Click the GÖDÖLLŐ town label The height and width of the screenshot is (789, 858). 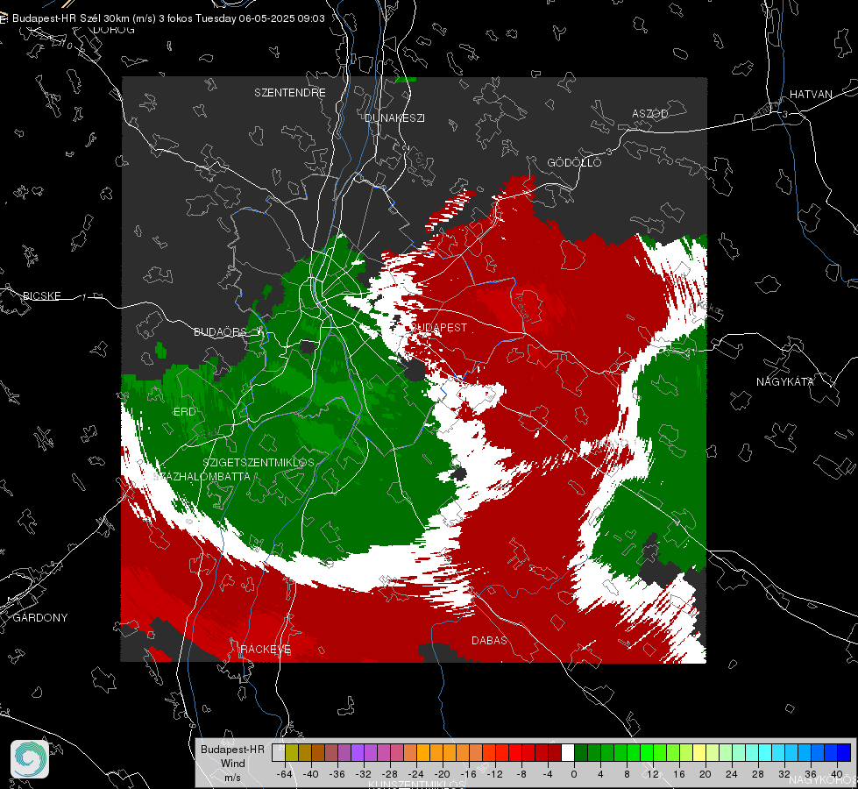point(574,162)
